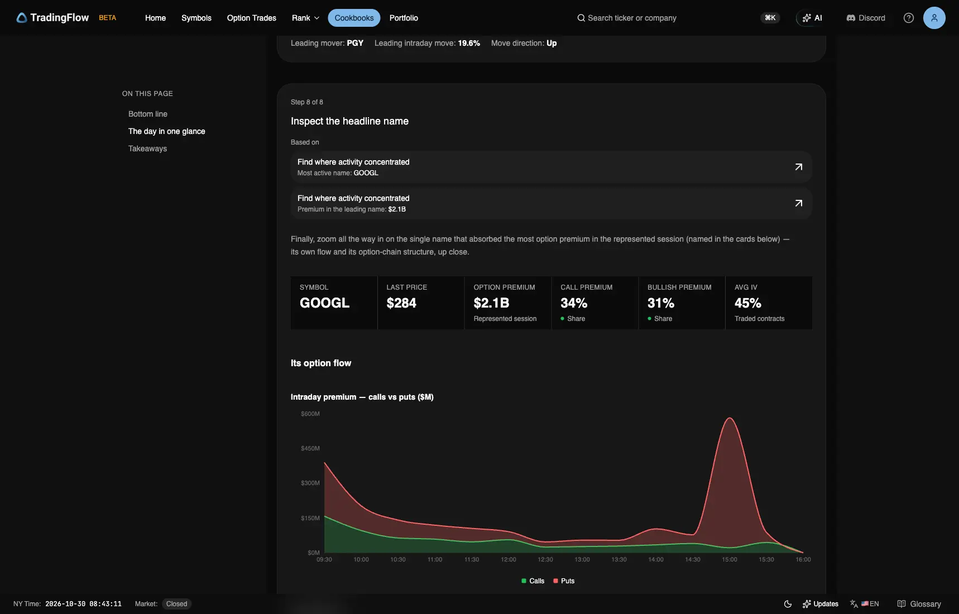Open arrow on Most active name GOOGL card
Viewport: 959px width, 614px height.
point(799,167)
